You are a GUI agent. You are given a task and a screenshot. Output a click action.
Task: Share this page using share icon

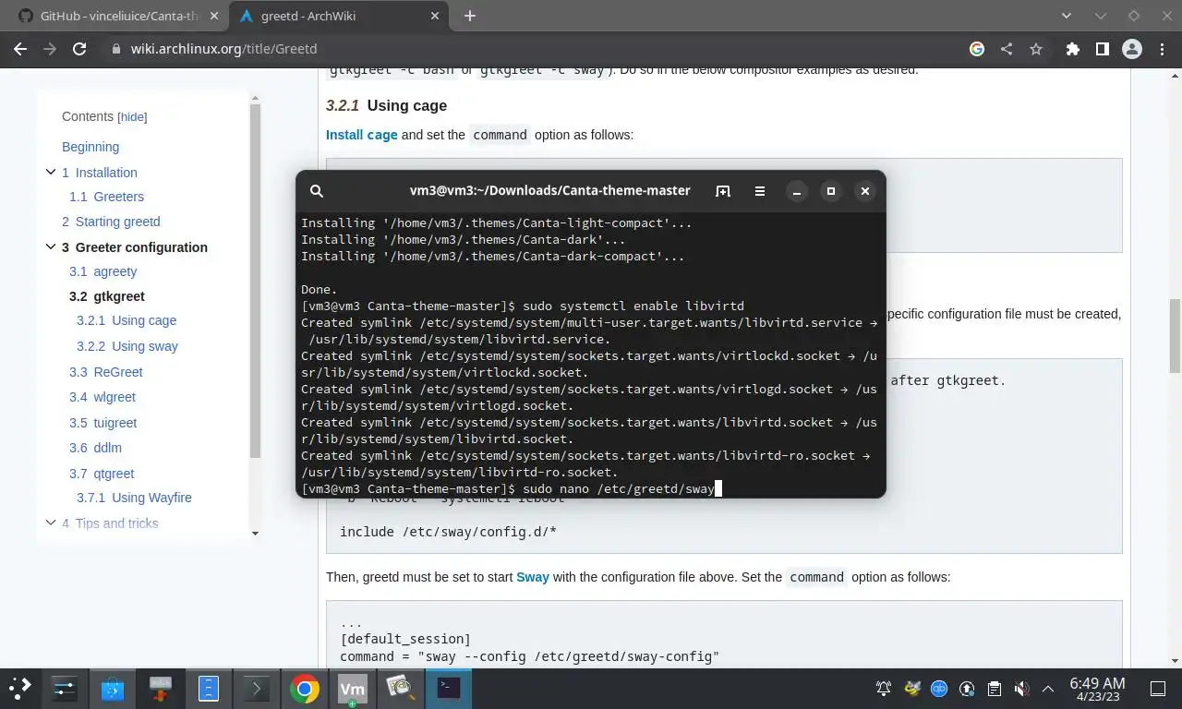click(1007, 49)
